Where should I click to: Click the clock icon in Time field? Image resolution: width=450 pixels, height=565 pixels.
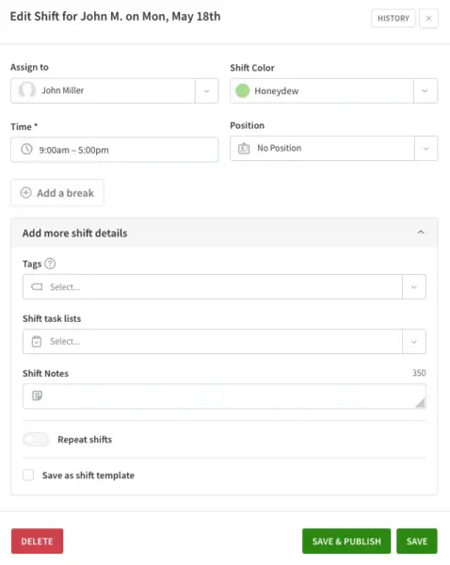pyautogui.click(x=26, y=149)
